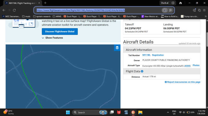Open Duck.ai chat from address bar
The width and height of the screenshot is (208, 116).
click(x=171, y=10)
